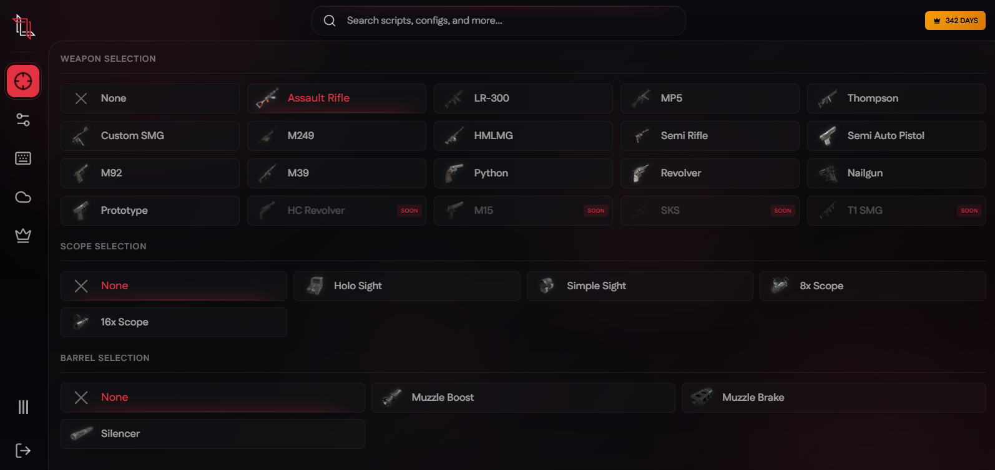
Task: Click the 342 Days subscription badge
Action: coord(955,21)
